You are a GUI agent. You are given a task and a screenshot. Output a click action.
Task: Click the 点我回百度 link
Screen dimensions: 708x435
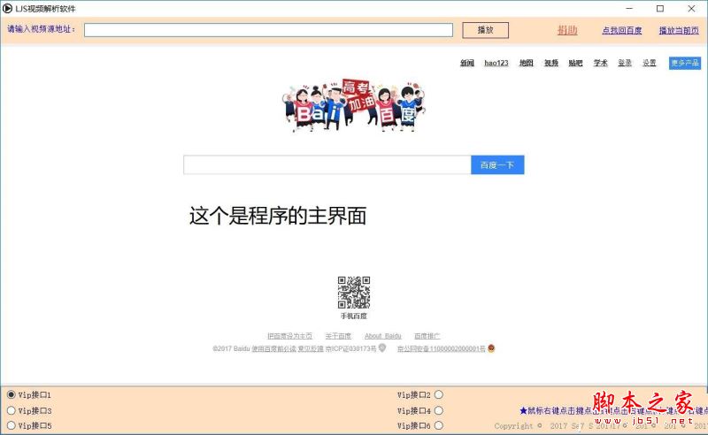click(622, 30)
